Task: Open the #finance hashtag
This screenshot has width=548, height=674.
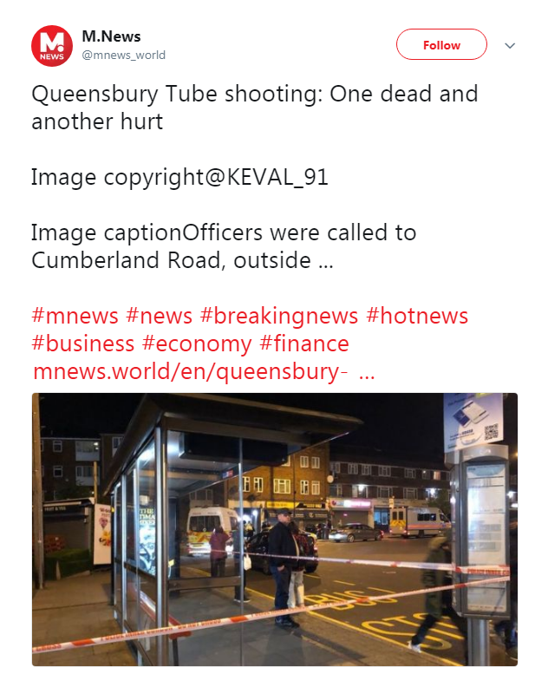Action: point(304,344)
